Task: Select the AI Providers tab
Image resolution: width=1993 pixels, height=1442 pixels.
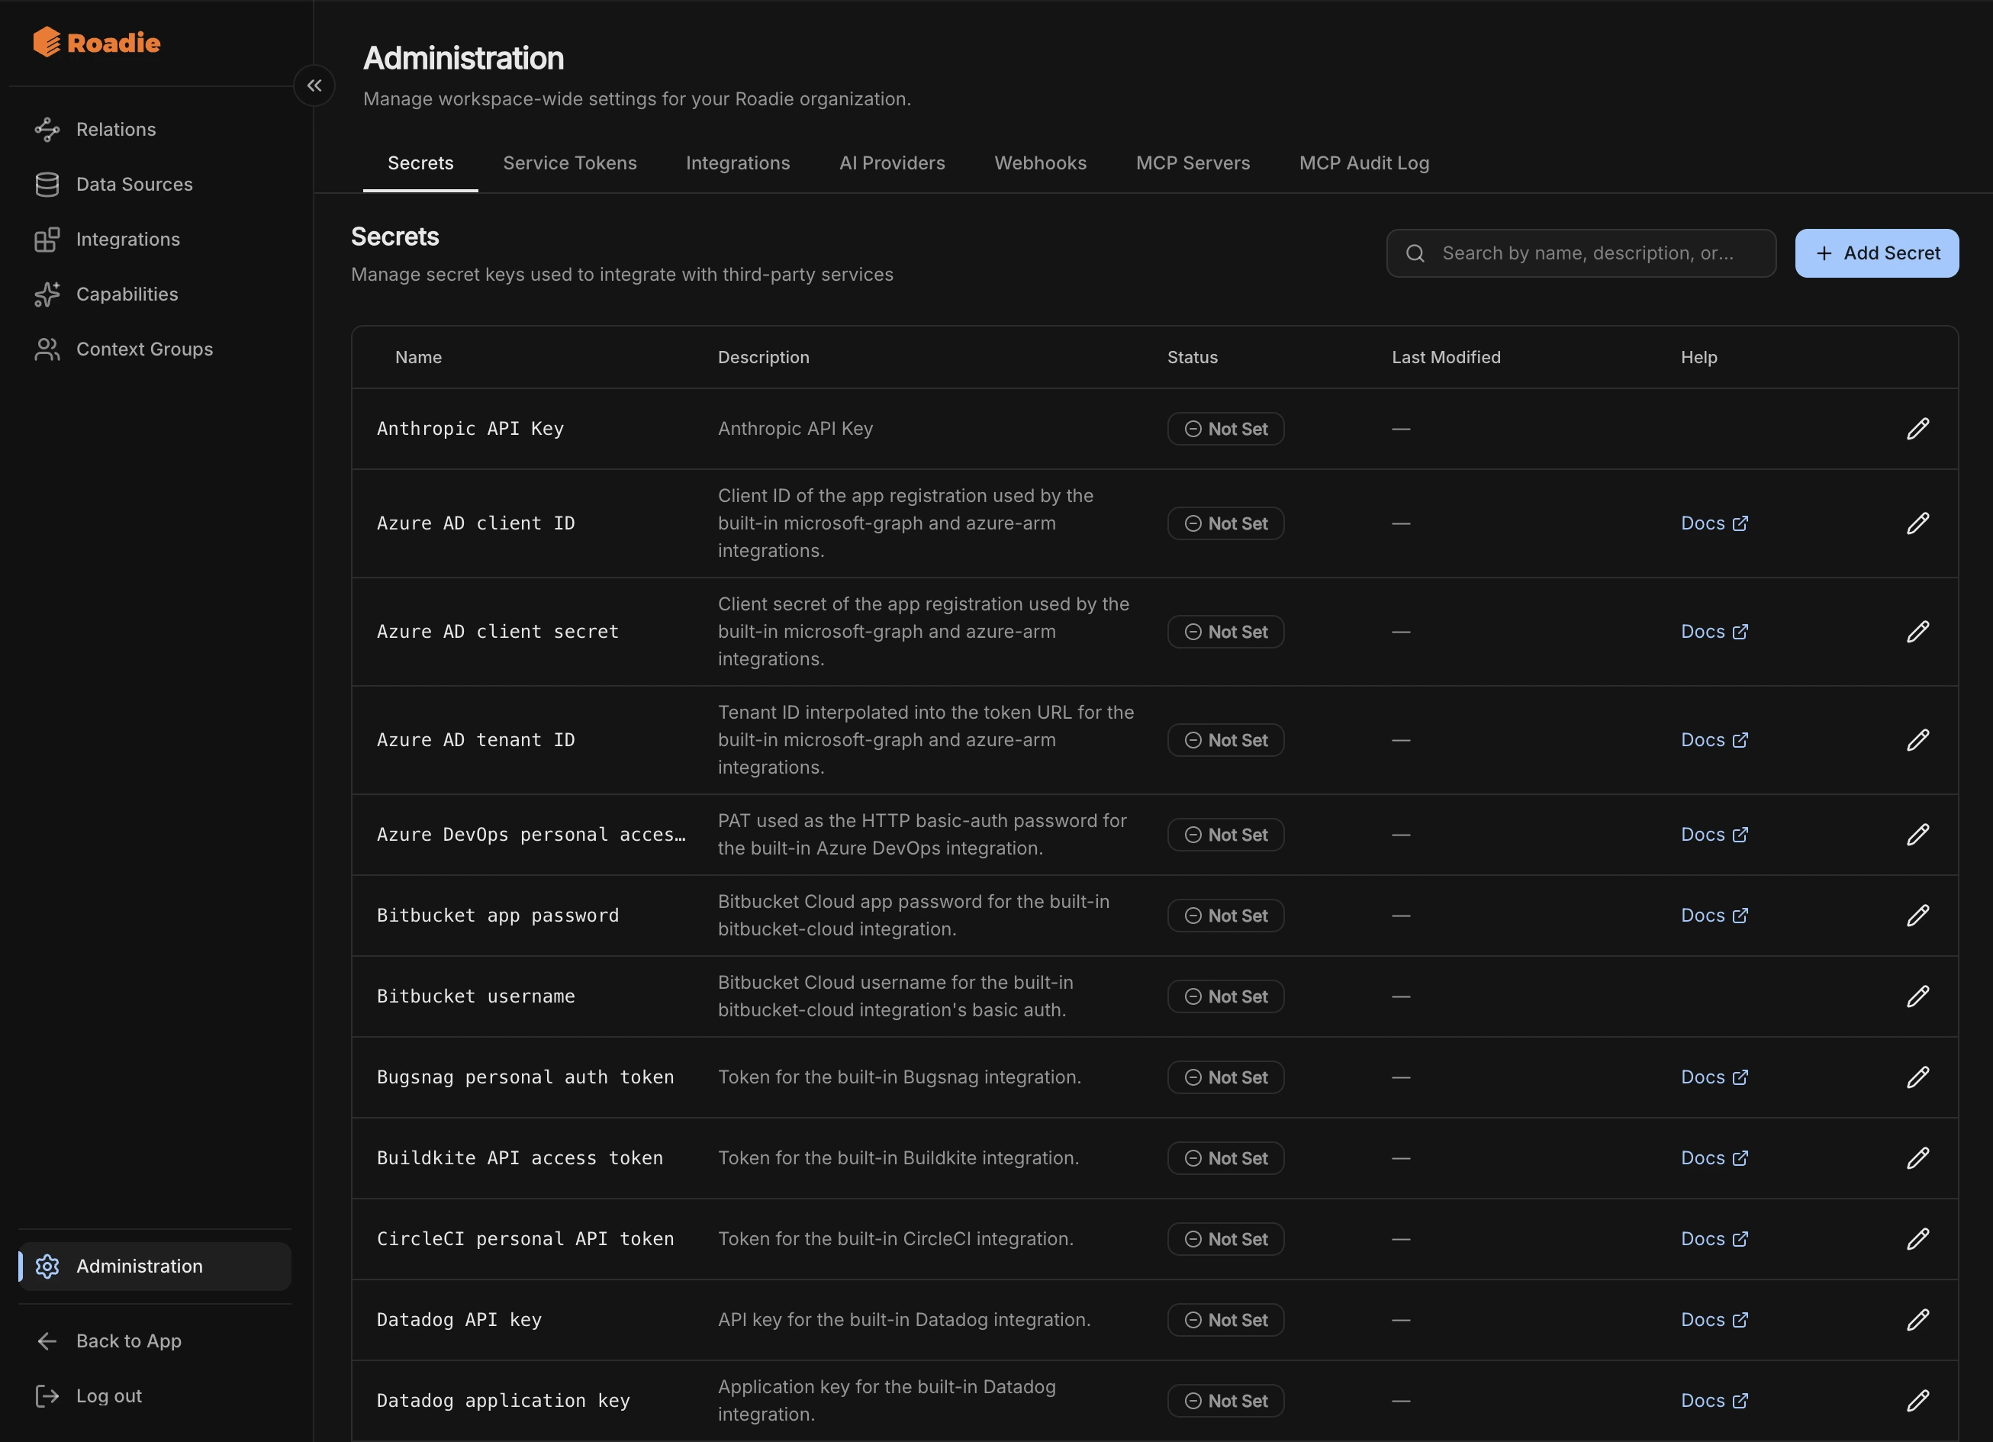Action: click(892, 163)
